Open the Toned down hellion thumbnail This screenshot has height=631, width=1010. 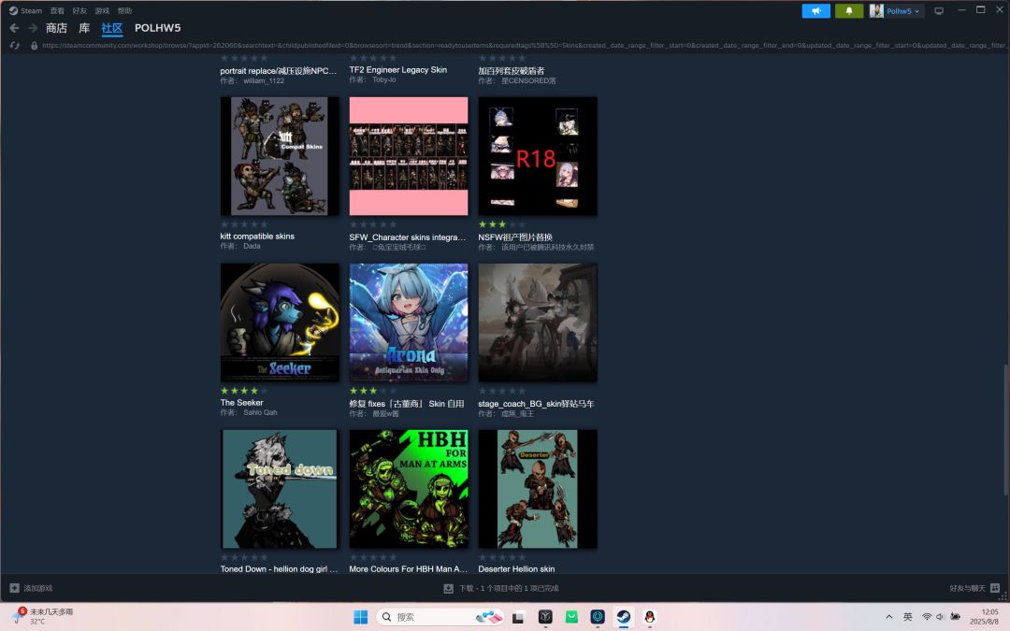[x=280, y=489]
